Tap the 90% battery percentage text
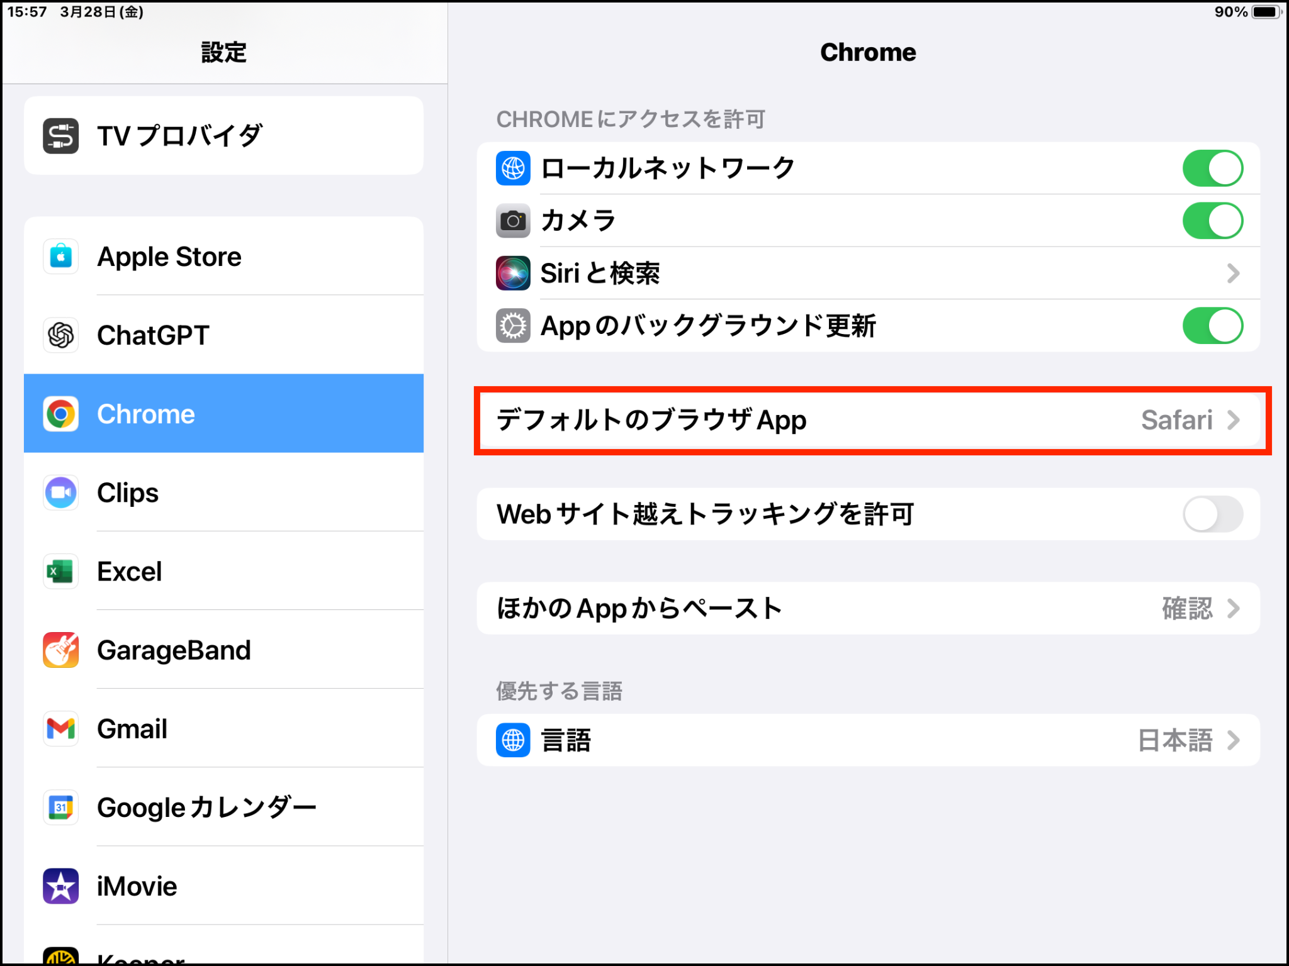 click(x=1231, y=12)
